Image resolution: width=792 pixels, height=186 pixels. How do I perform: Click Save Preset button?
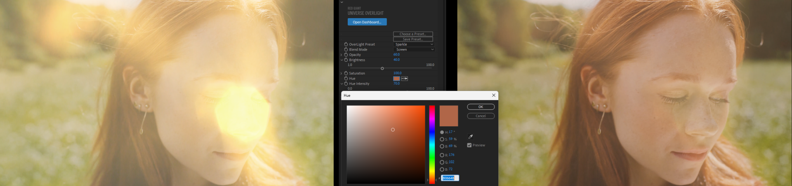(x=413, y=39)
